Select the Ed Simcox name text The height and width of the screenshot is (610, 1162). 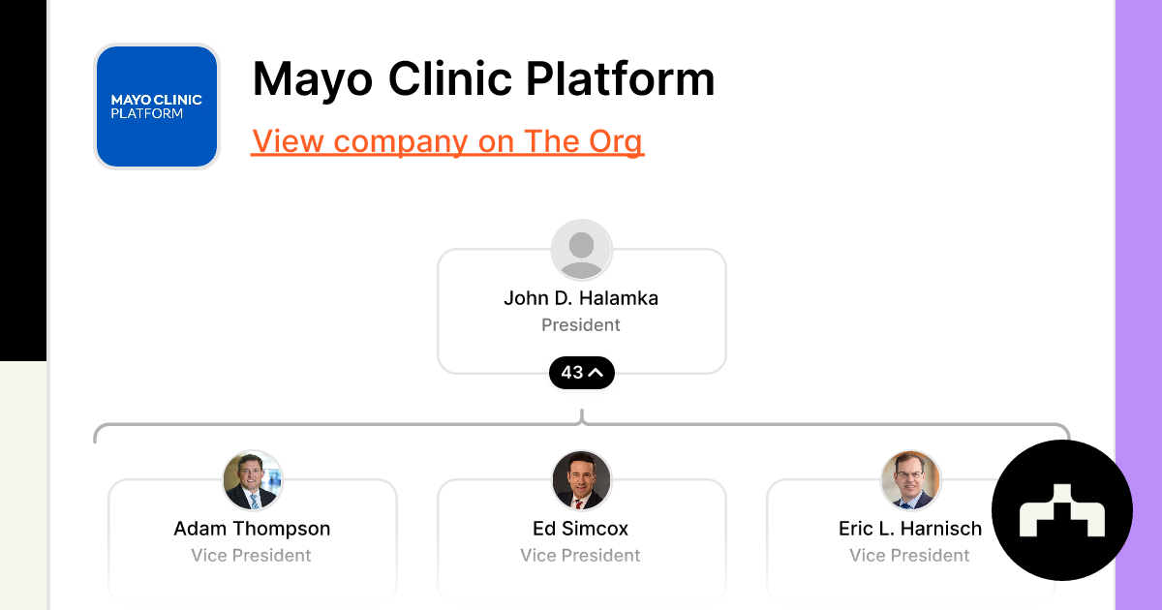coord(581,529)
